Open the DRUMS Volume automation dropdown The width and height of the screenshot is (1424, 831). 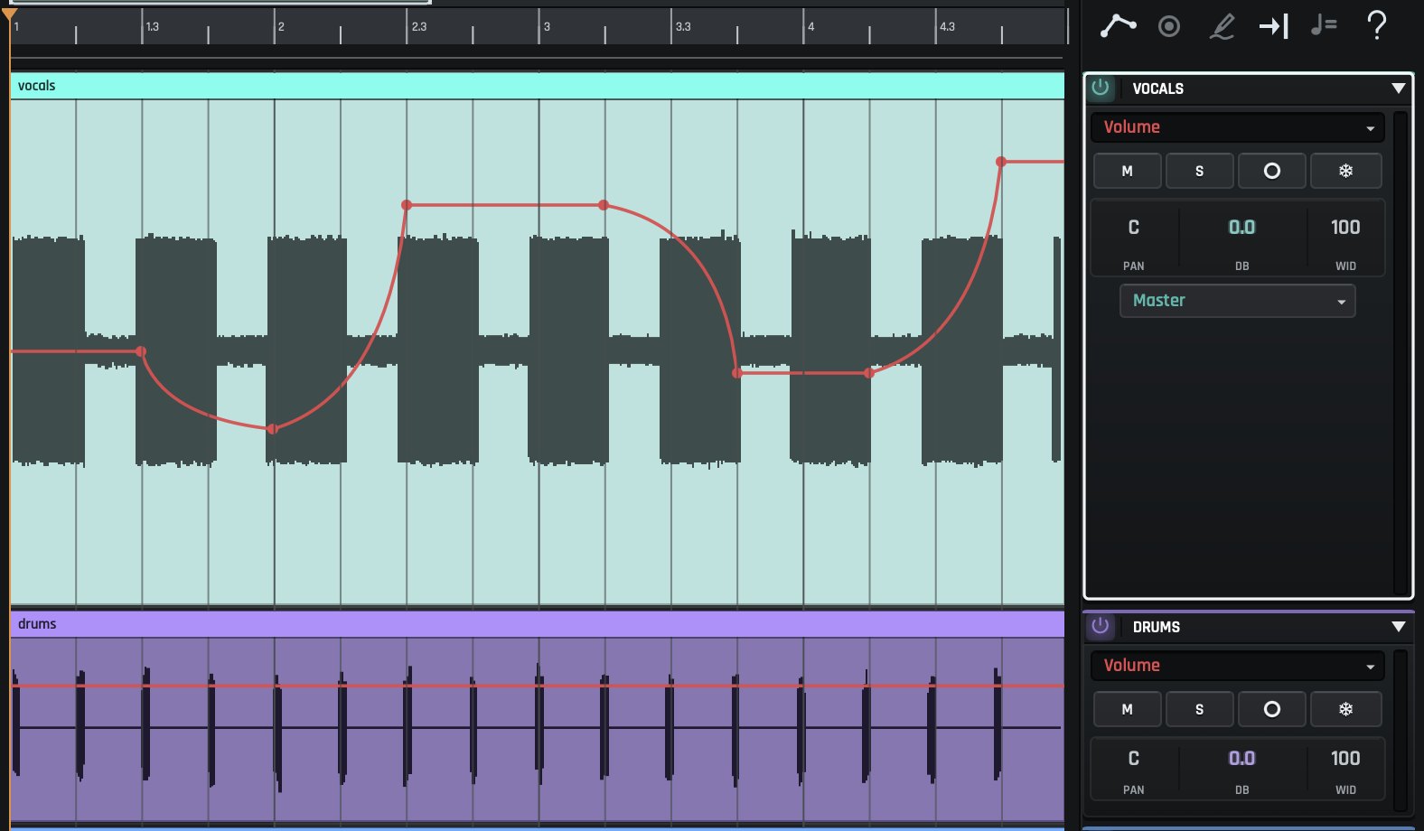click(x=1237, y=666)
